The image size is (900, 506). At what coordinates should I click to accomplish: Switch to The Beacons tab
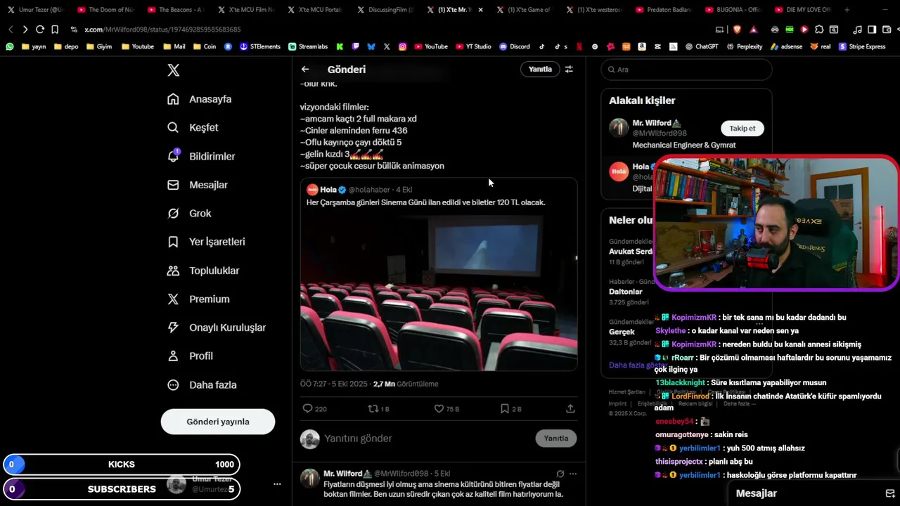tap(175, 10)
